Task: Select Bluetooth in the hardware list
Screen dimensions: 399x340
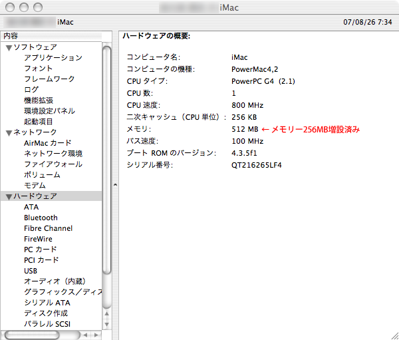Action: tap(41, 218)
